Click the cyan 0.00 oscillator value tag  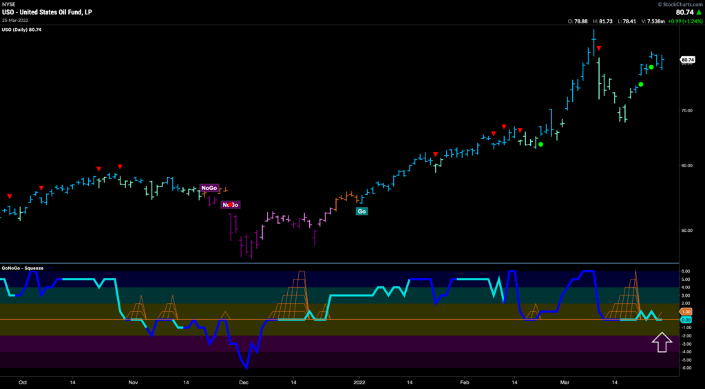[x=686, y=320]
